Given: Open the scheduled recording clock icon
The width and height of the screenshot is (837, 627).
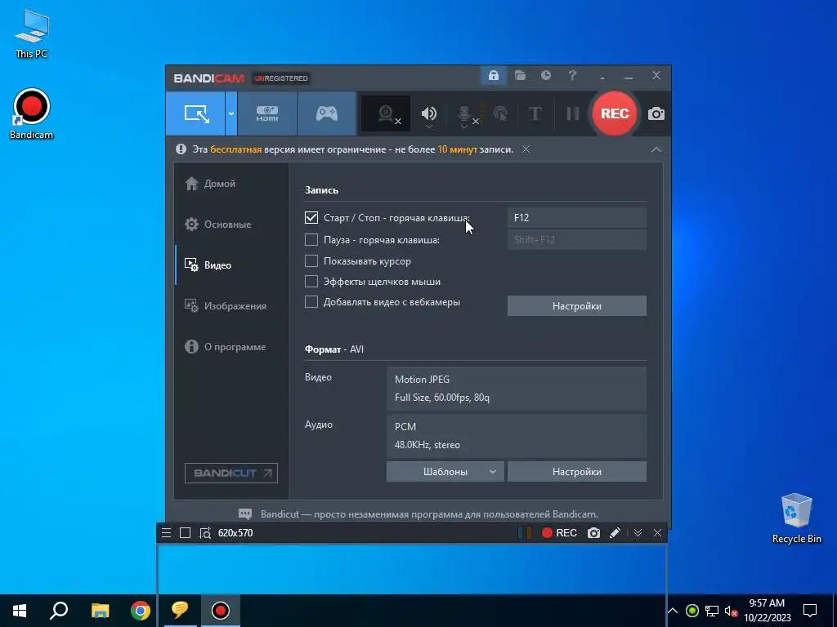Looking at the screenshot, I should (545, 76).
